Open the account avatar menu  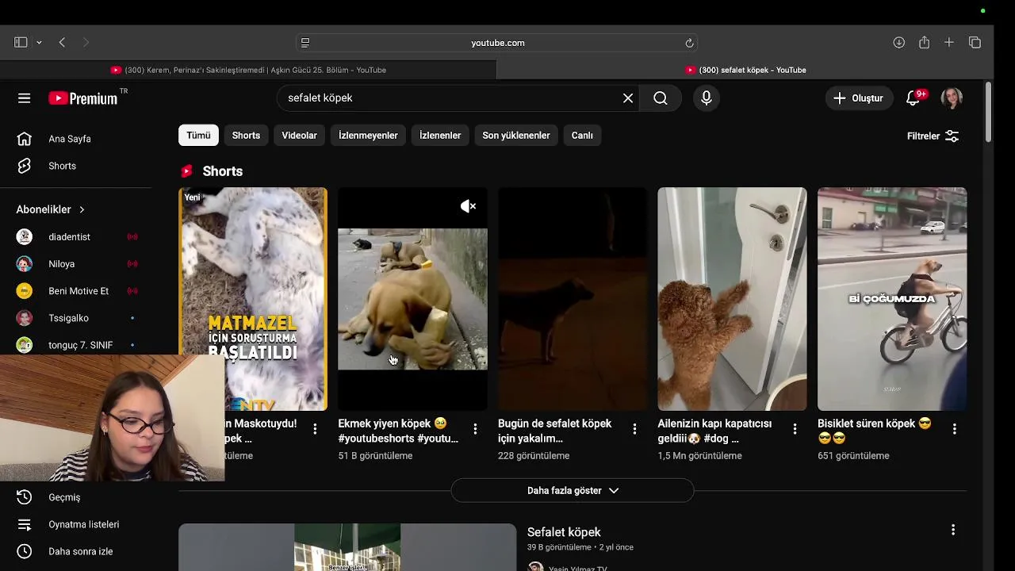952,98
